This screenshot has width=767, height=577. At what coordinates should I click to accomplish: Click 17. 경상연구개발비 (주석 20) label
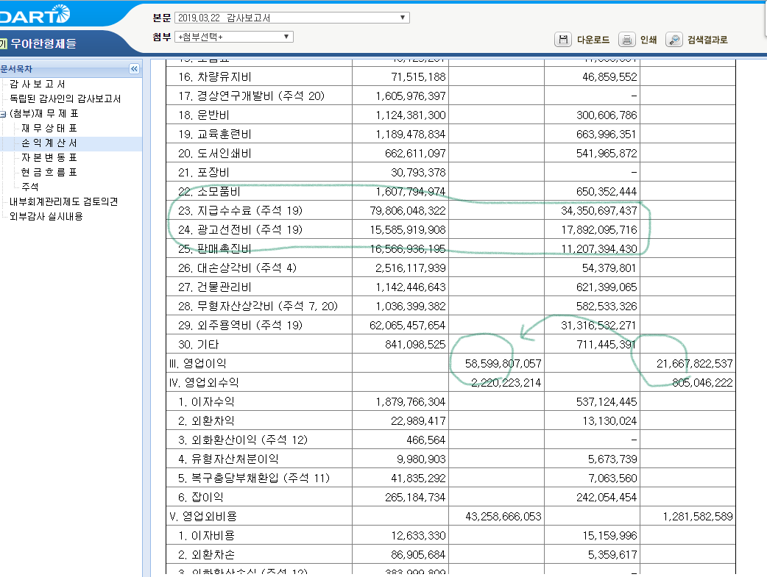(x=252, y=96)
